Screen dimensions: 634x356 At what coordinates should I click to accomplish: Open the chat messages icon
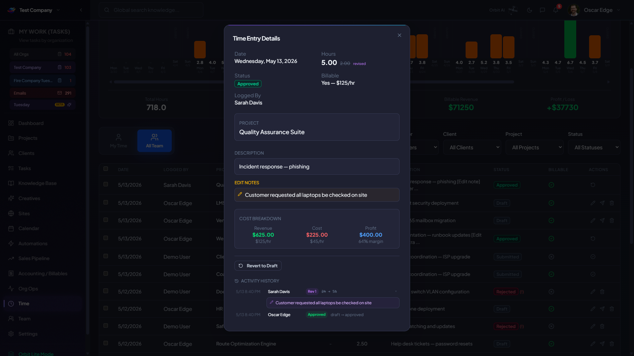[x=542, y=10]
